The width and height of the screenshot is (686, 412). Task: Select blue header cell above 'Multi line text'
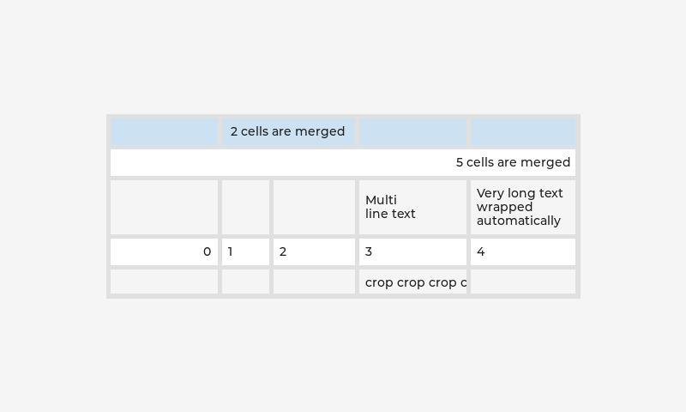(412, 131)
